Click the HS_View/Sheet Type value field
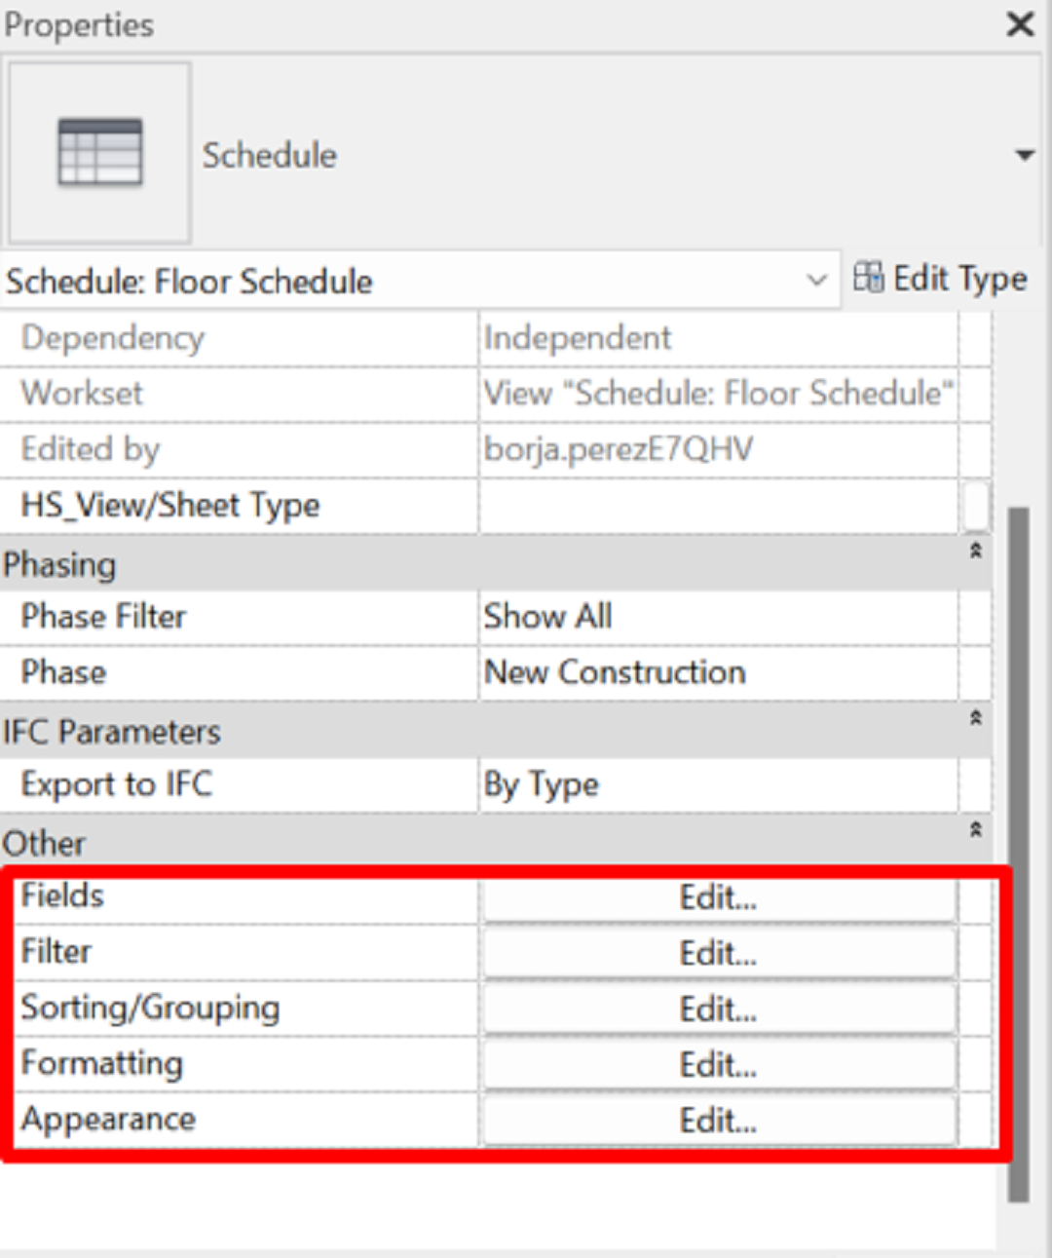1052x1258 pixels. [719, 505]
